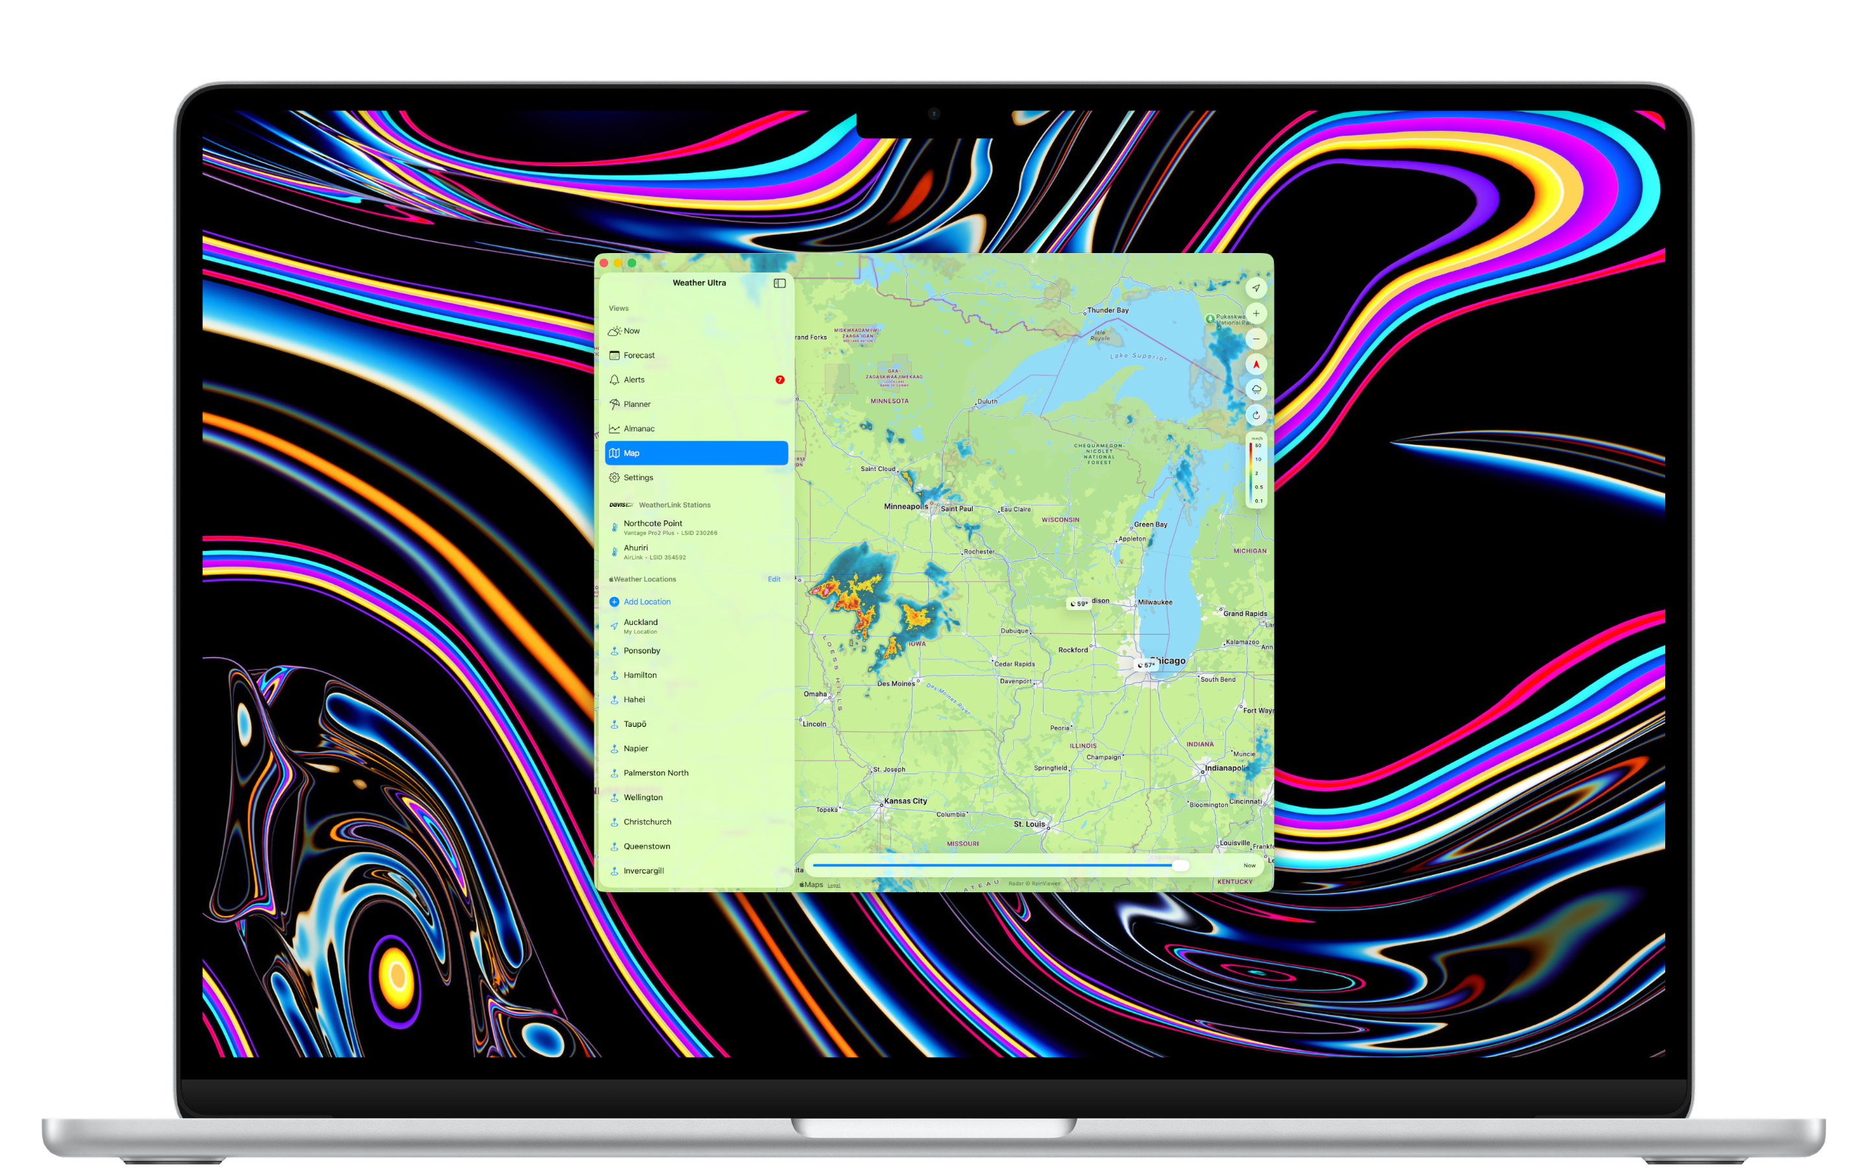The height and width of the screenshot is (1168, 1869).
Task: Click the Milwaukee label on the map
Action: [1154, 603]
